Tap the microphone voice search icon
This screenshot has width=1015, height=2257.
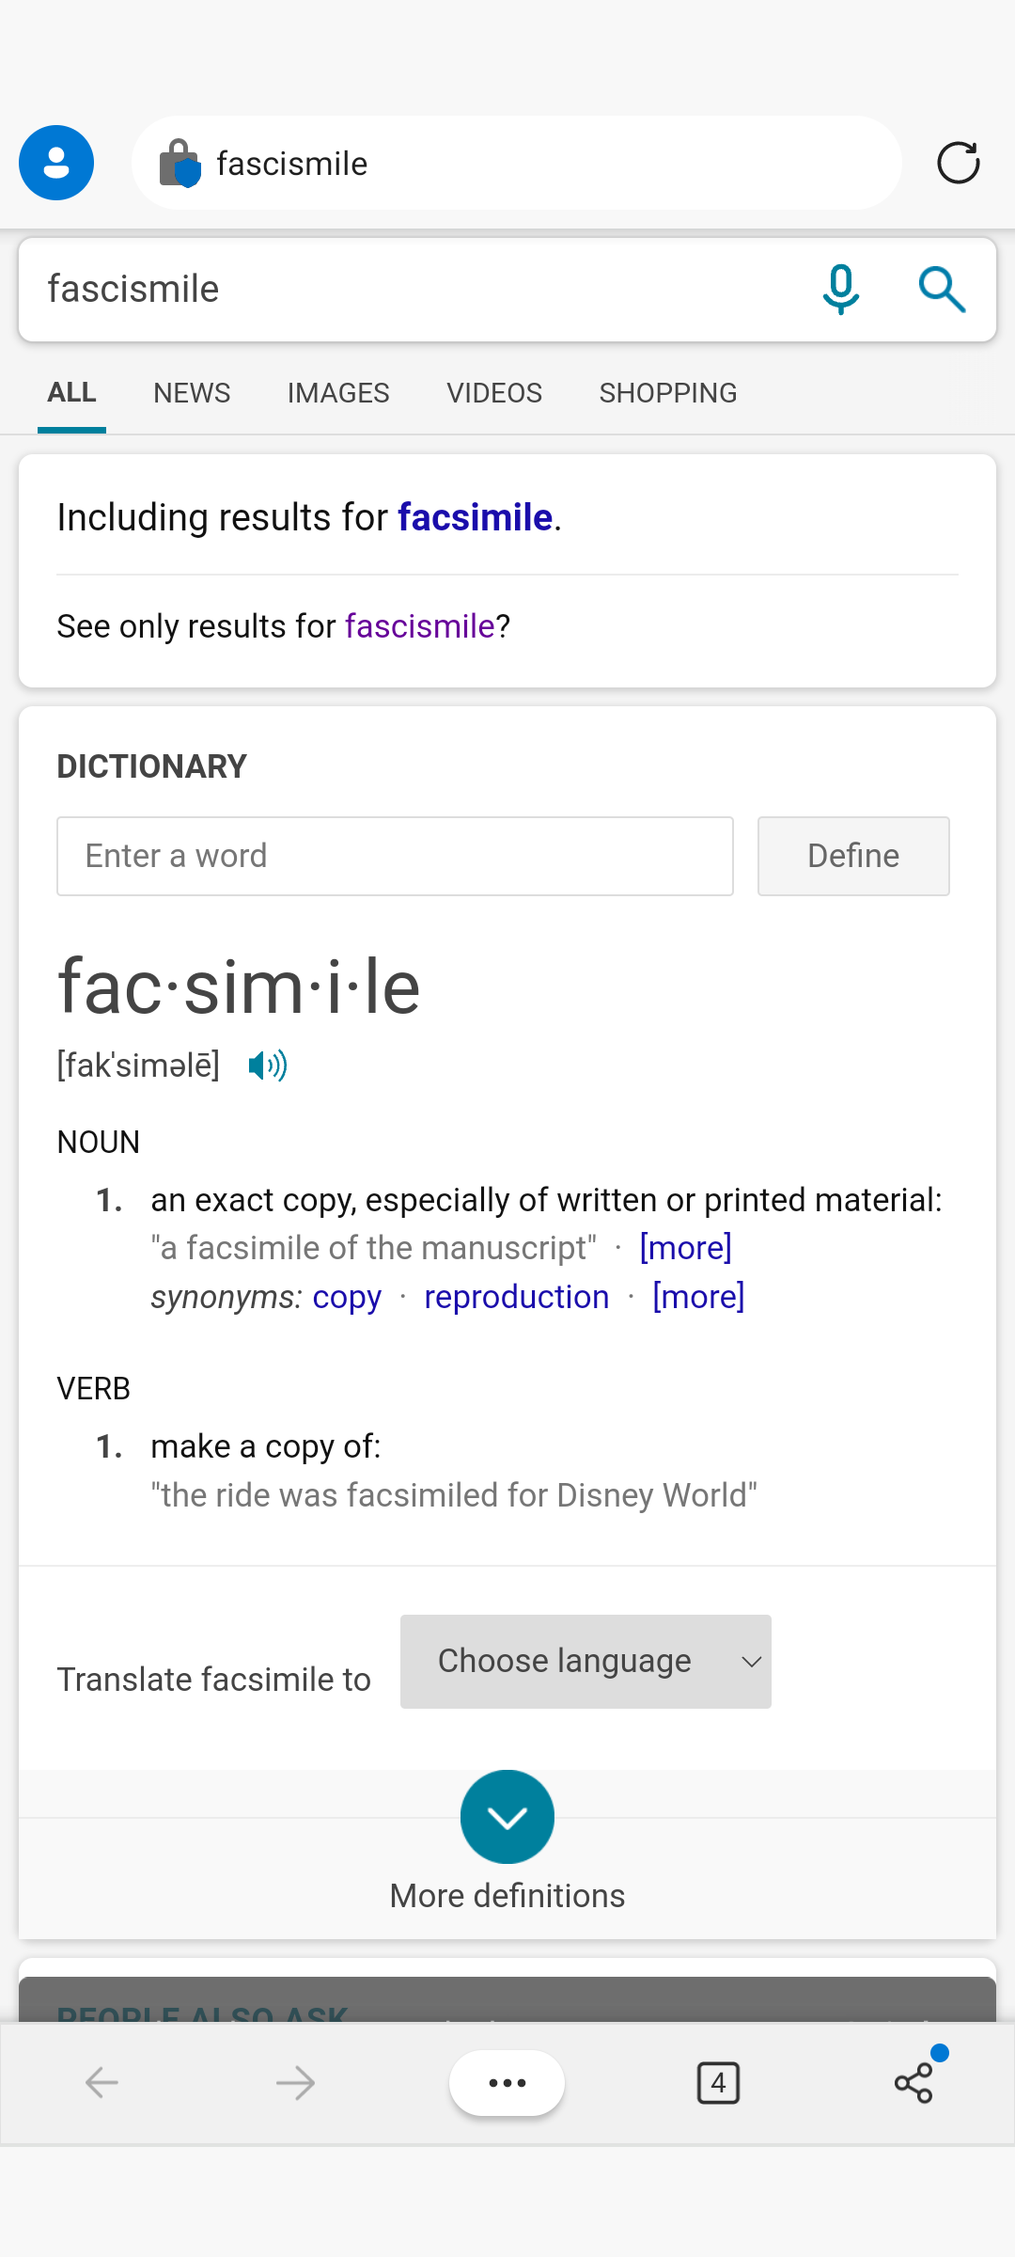(x=840, y=289)
